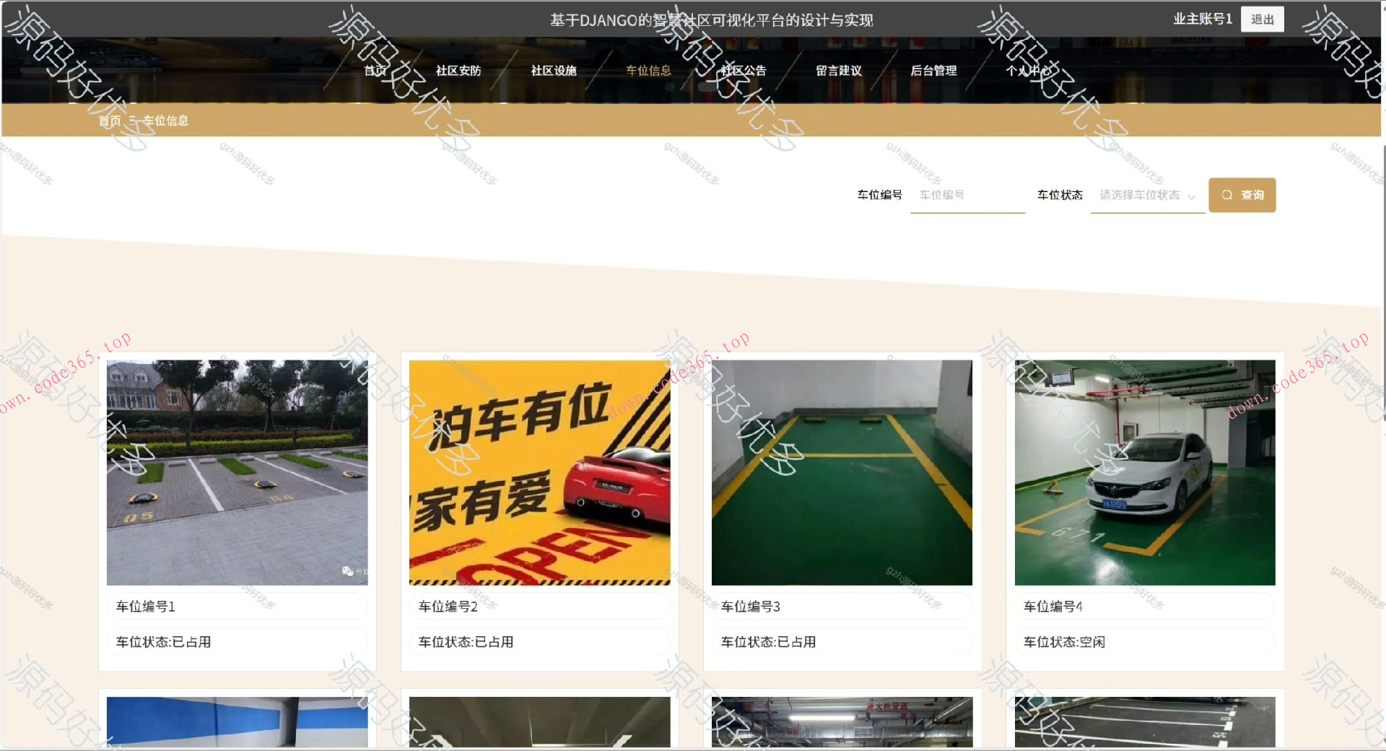
Task: Select the 车位信息 navigation tab
Action: (x=648, y=71)
